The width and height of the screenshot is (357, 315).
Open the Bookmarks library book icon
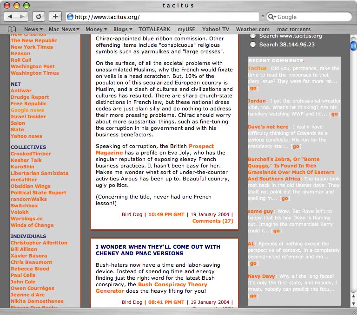click(12, 29)
